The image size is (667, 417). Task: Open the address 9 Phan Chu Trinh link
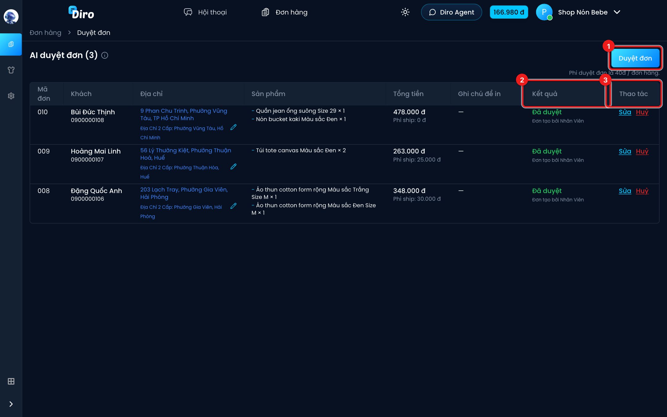coord(184,114)
